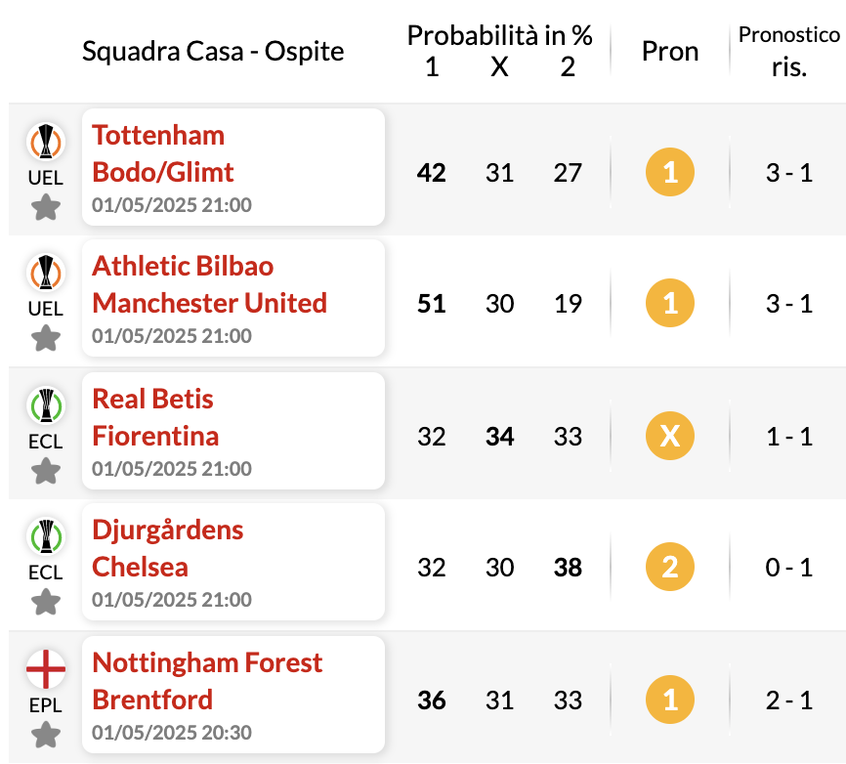Toggle favorite star for Athletic Bilbao match
Viewport: 846px width, 764px height.
(x=46, y=338)
